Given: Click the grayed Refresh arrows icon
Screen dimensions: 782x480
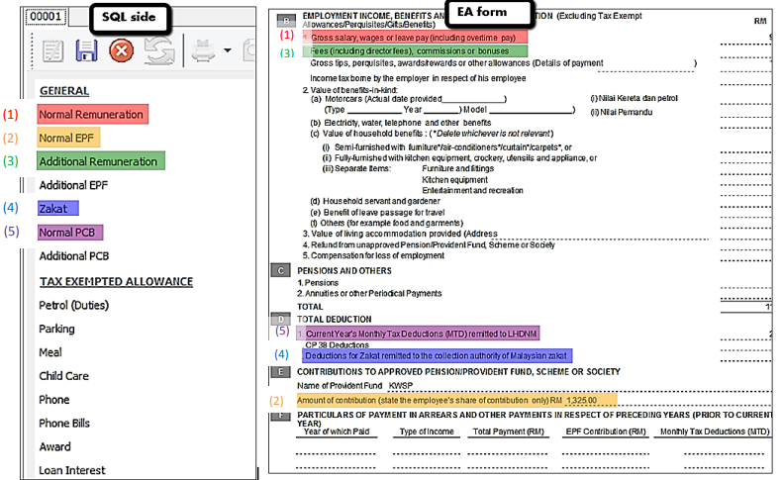Looking at the screenshot, I should (x=158, y=51).
